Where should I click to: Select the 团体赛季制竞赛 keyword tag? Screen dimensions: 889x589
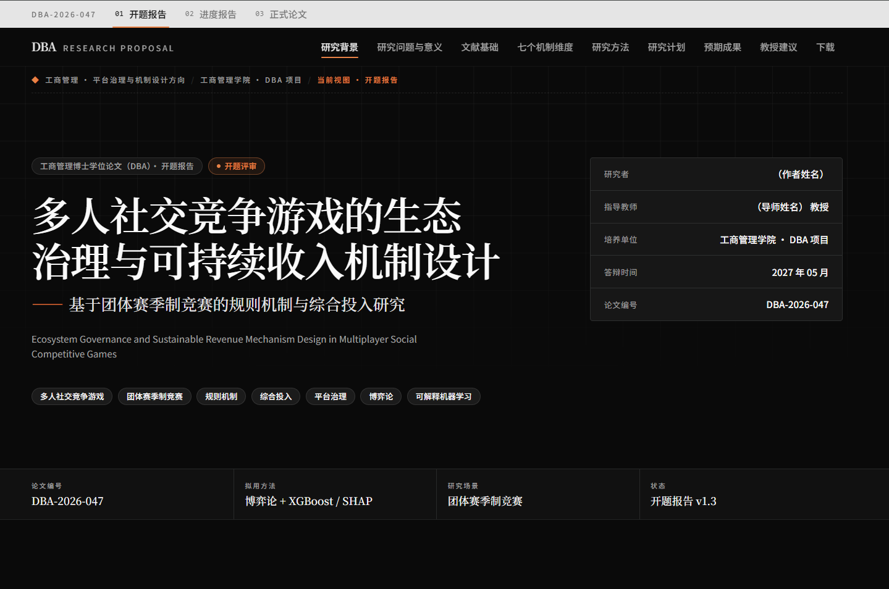point(154,396)
